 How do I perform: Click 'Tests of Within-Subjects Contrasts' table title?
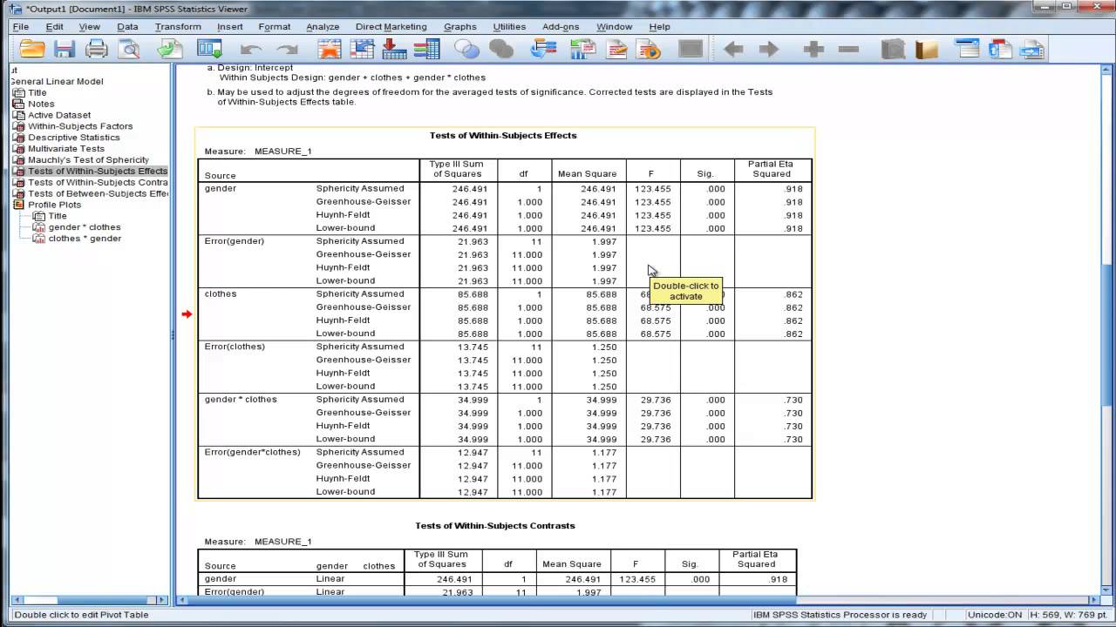coord(494,526)
